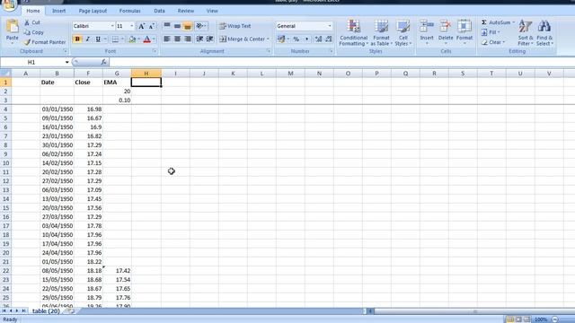
Task: Click Wrap Text
Action: pyautogui.click(x=235, y=26)
